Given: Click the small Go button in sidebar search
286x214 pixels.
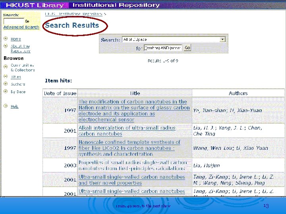Looking at the screenshot, I should pyautogui.click(x=27, y=21).
